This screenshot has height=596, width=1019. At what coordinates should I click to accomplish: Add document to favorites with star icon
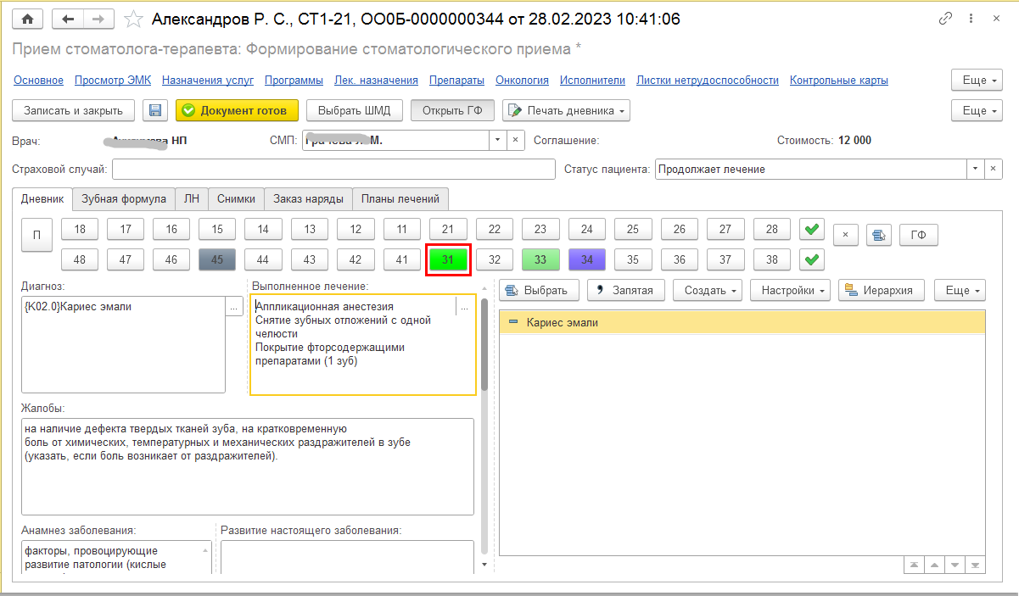(x=133, y=19)
